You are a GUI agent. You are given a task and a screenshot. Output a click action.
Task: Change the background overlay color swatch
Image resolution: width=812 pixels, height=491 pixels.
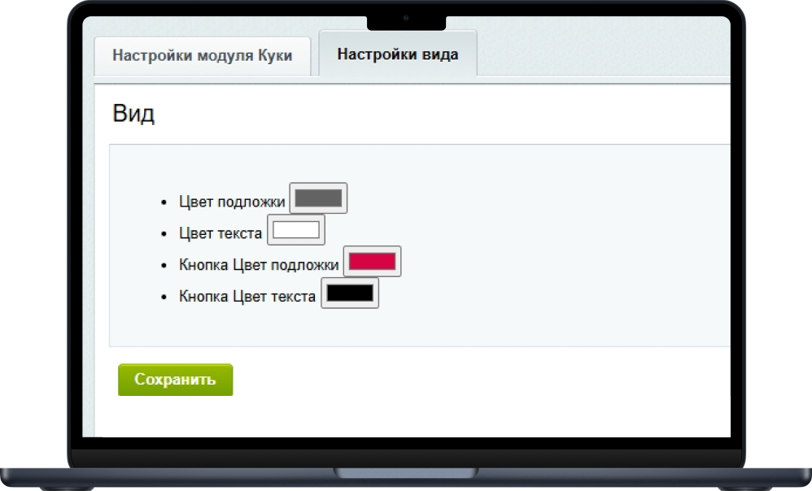(x=319, y=197)
